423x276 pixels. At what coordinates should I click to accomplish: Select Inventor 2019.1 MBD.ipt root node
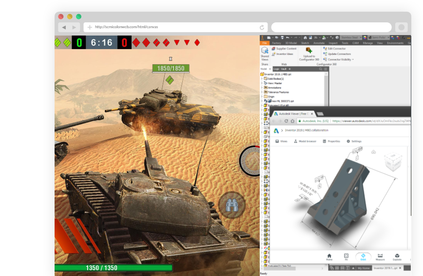[276, 74]
